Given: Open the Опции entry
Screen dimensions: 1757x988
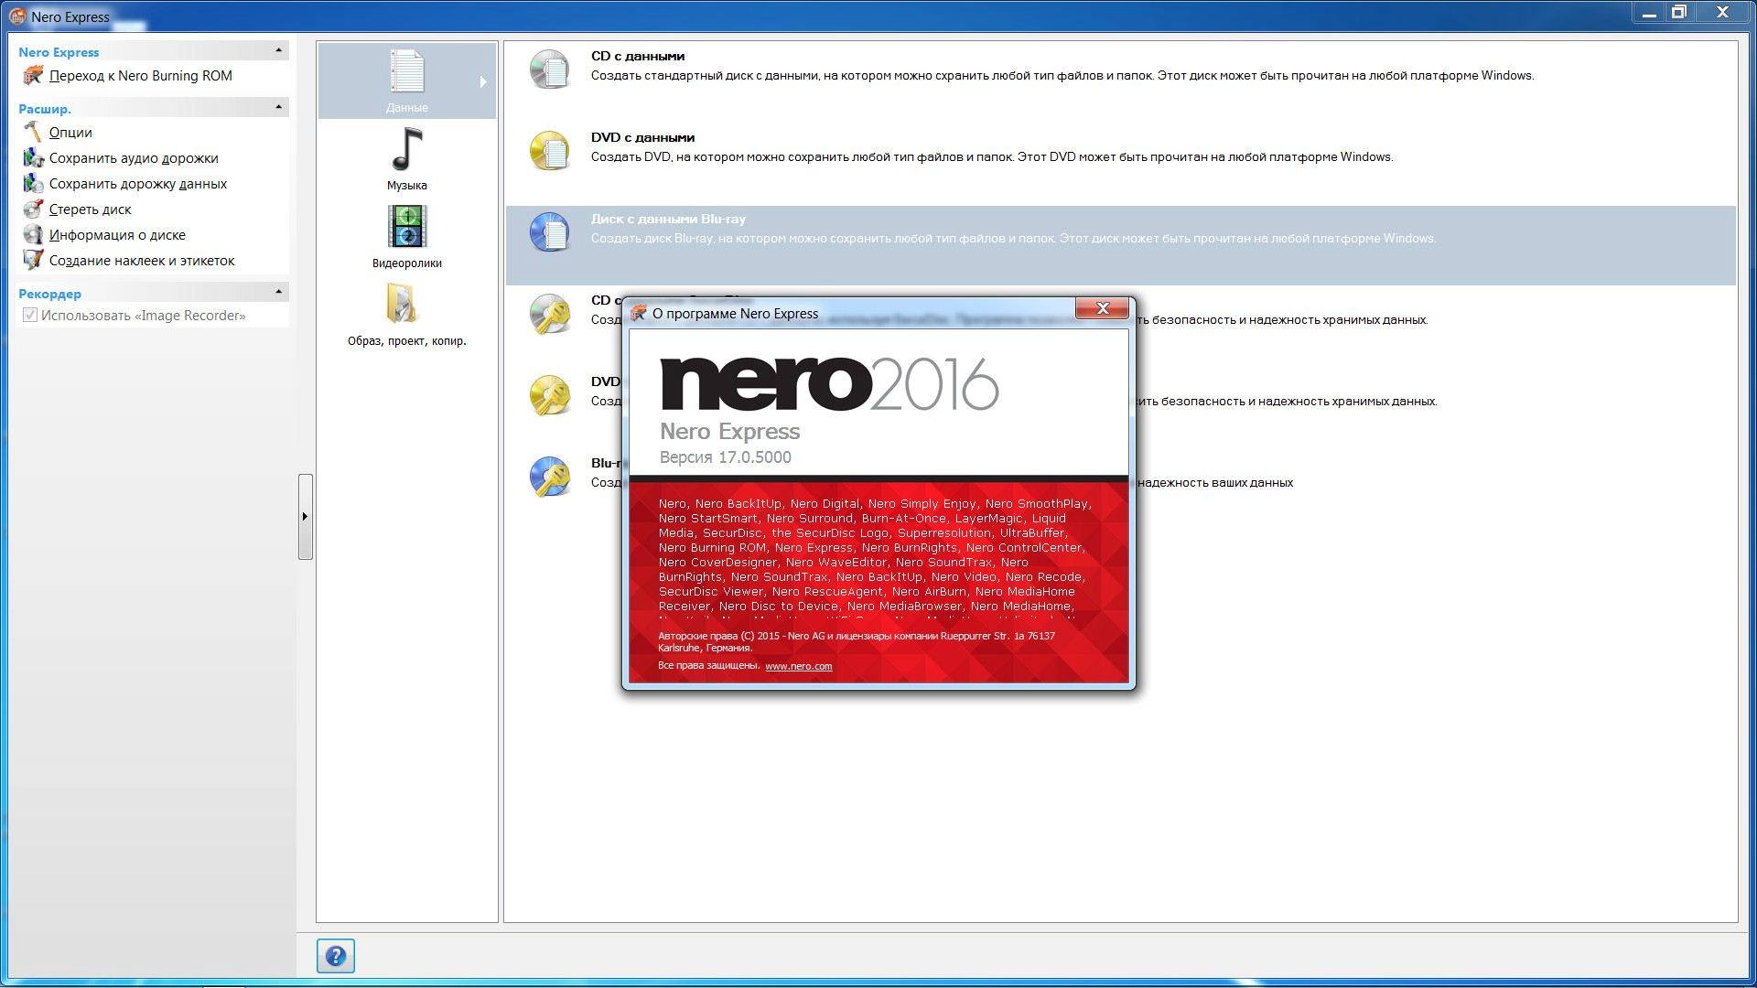Looking at the screenshot, I should [x=70, y=133].
